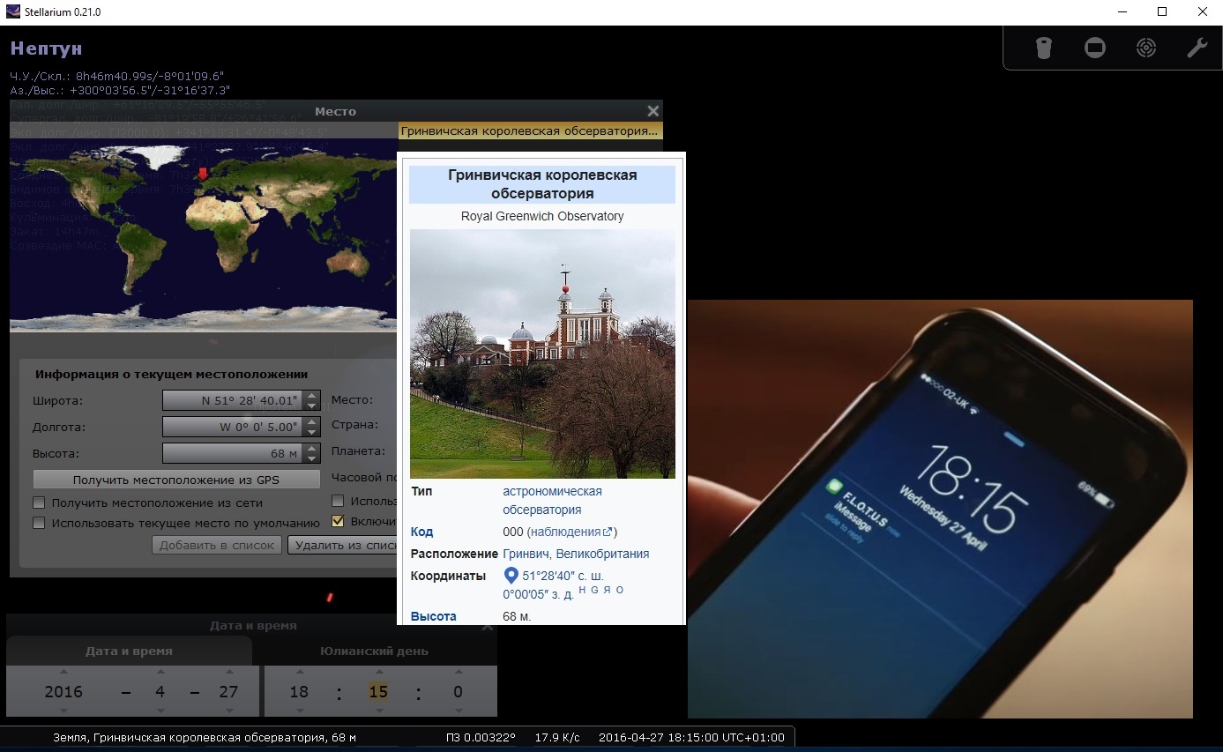
Task: Increment the year 2016 up arrow
Action: 63,672
